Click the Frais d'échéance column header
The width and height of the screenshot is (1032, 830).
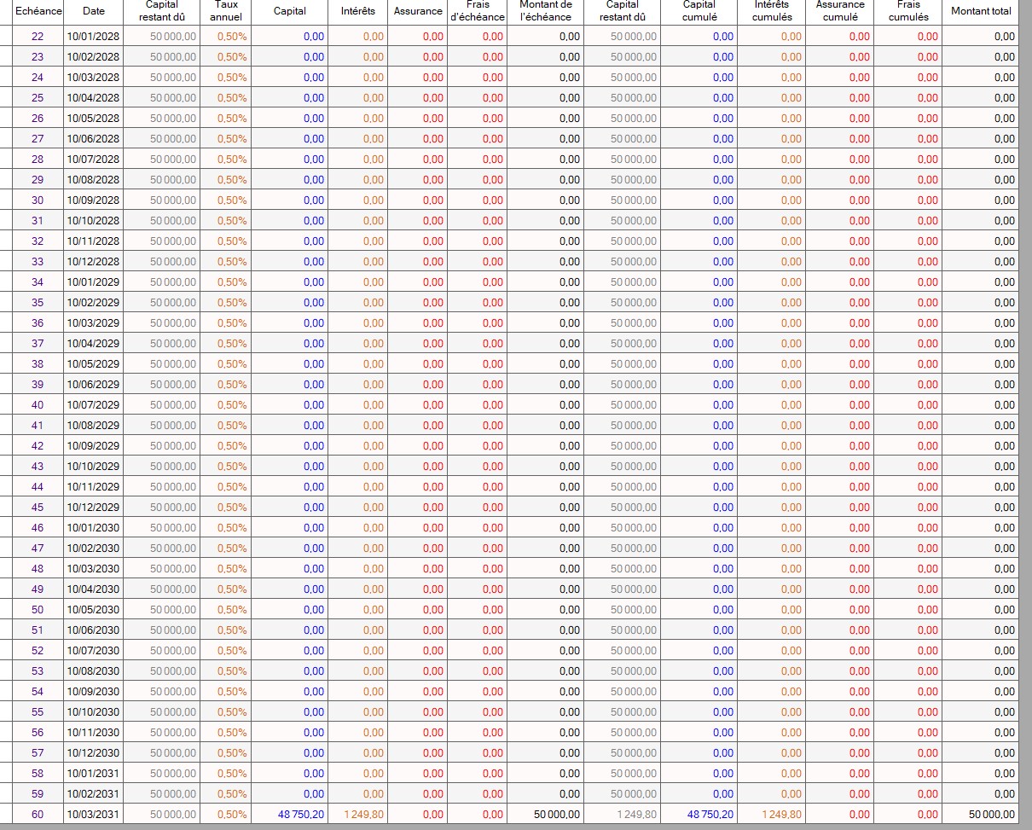click(x=478, y=11)
